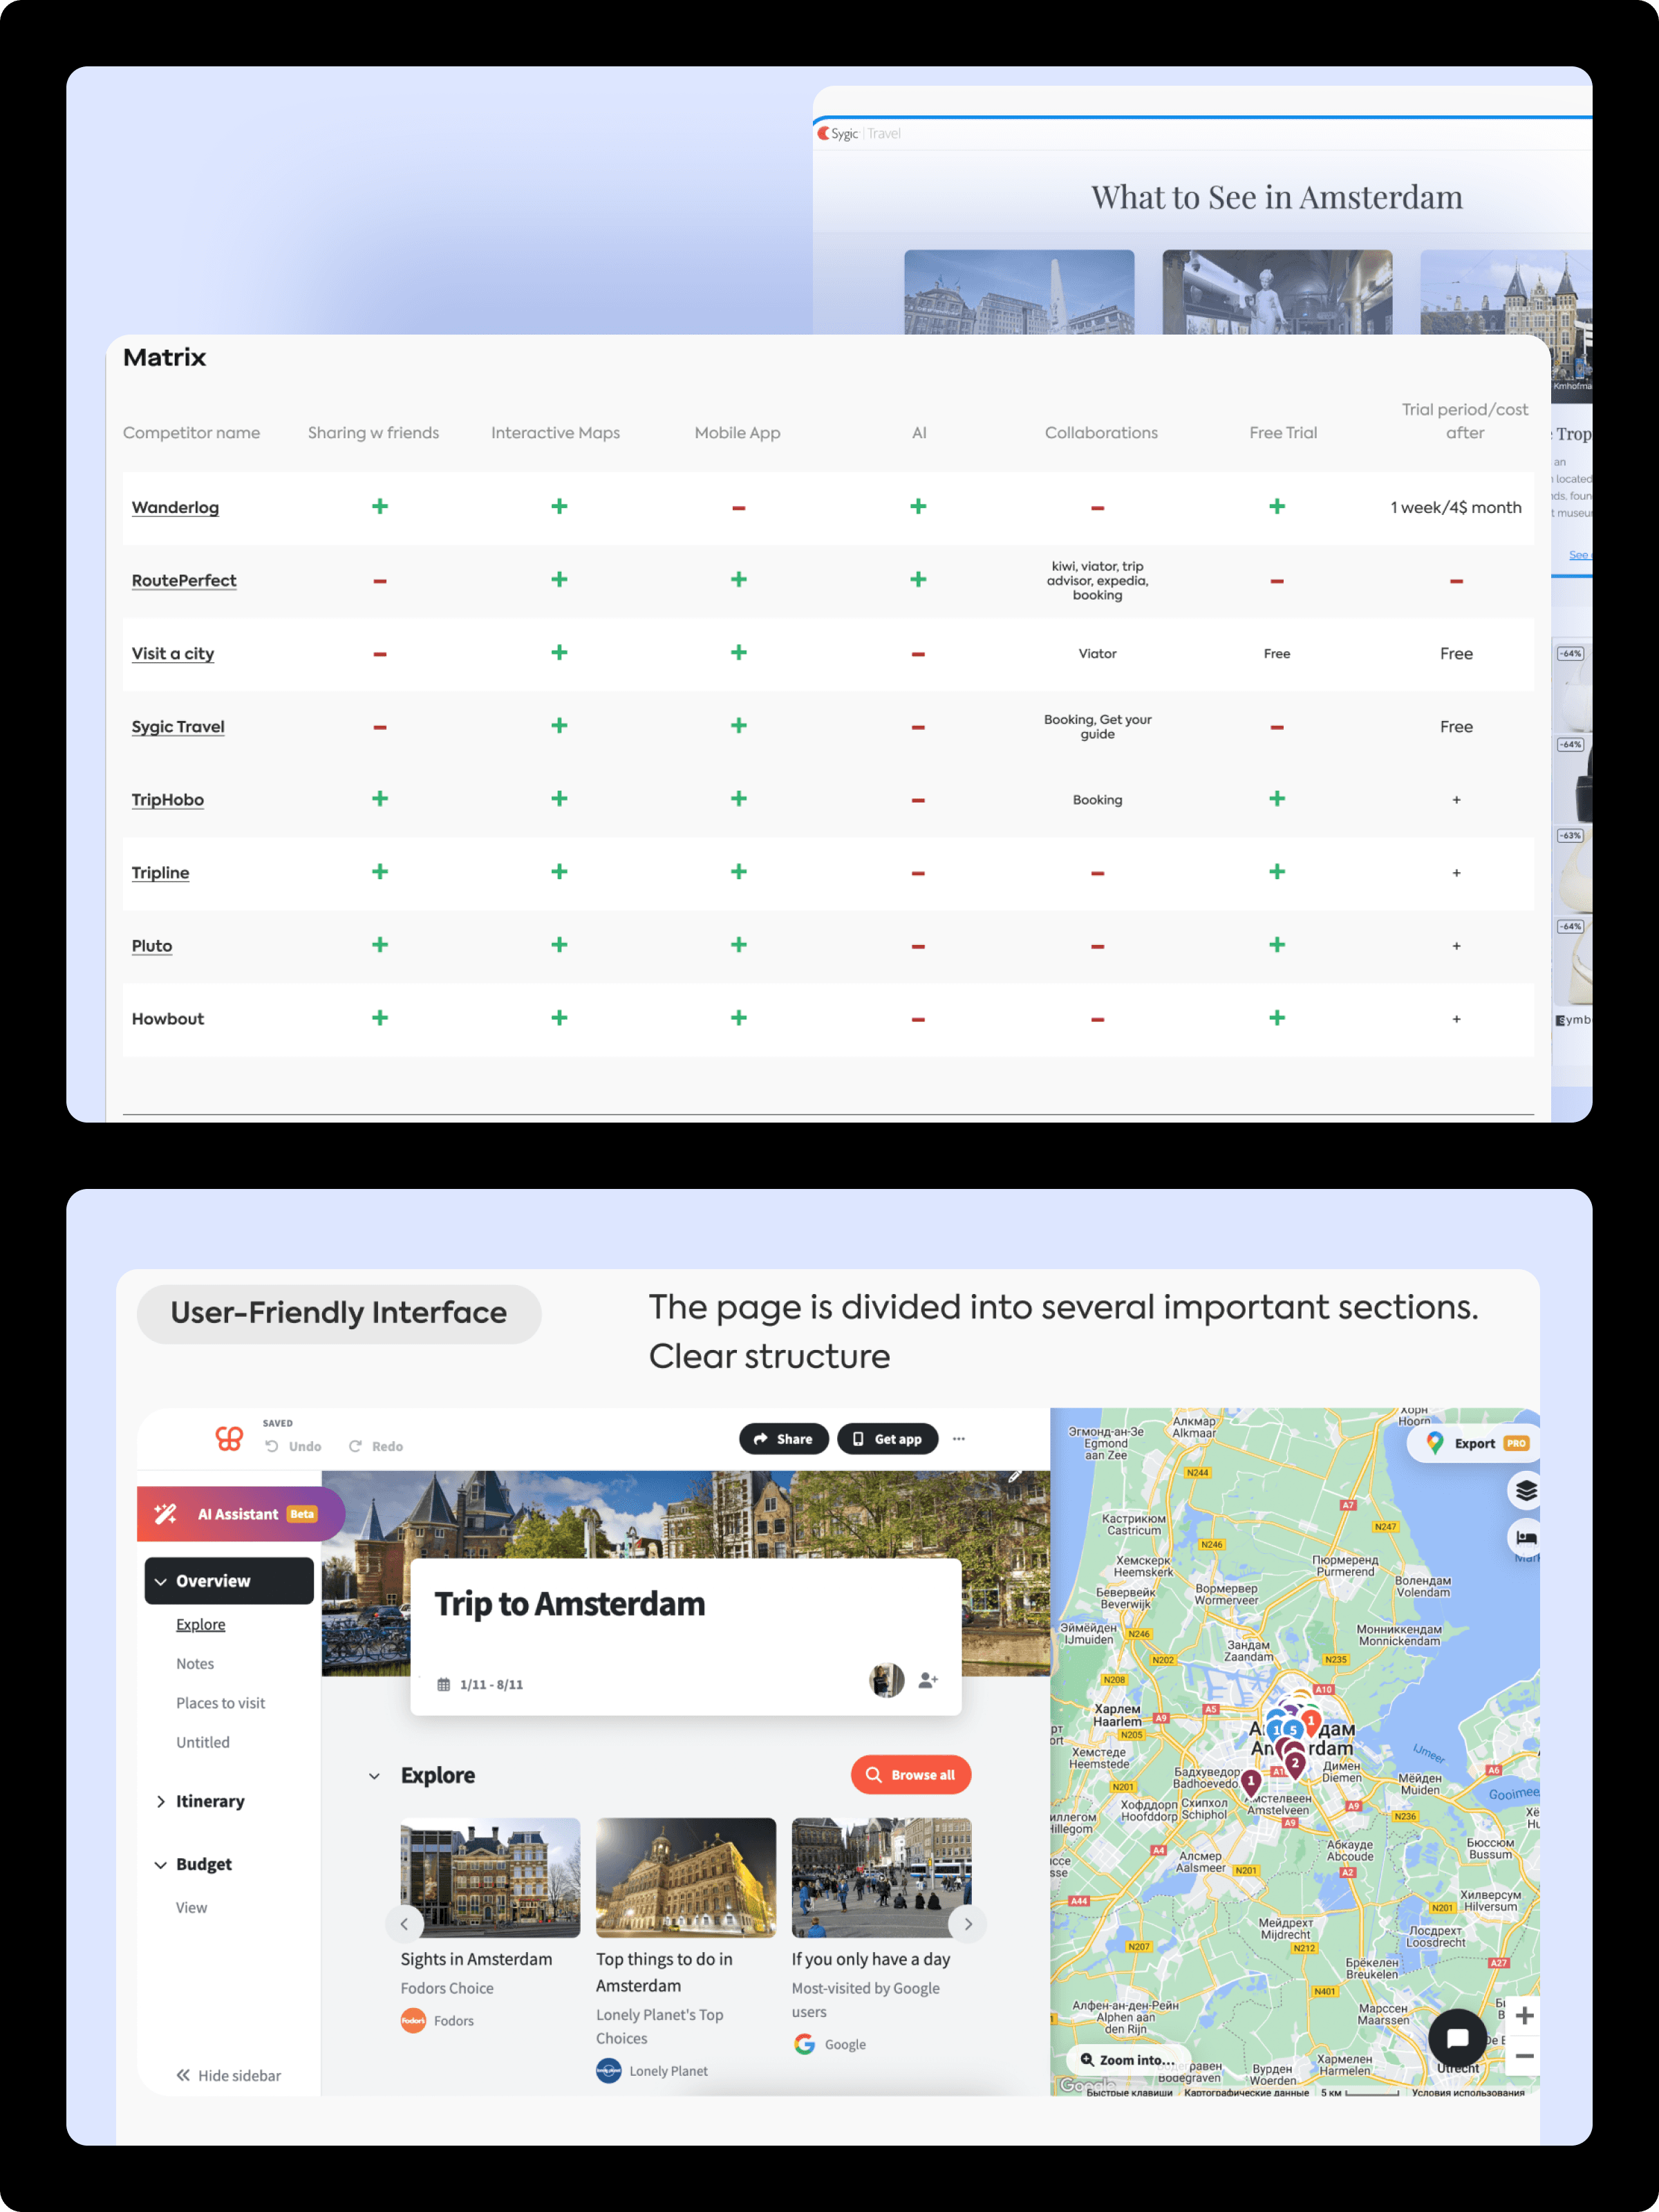Open the three-dots more options menu
The image size is (1659, 2212).
(959, 1439)
